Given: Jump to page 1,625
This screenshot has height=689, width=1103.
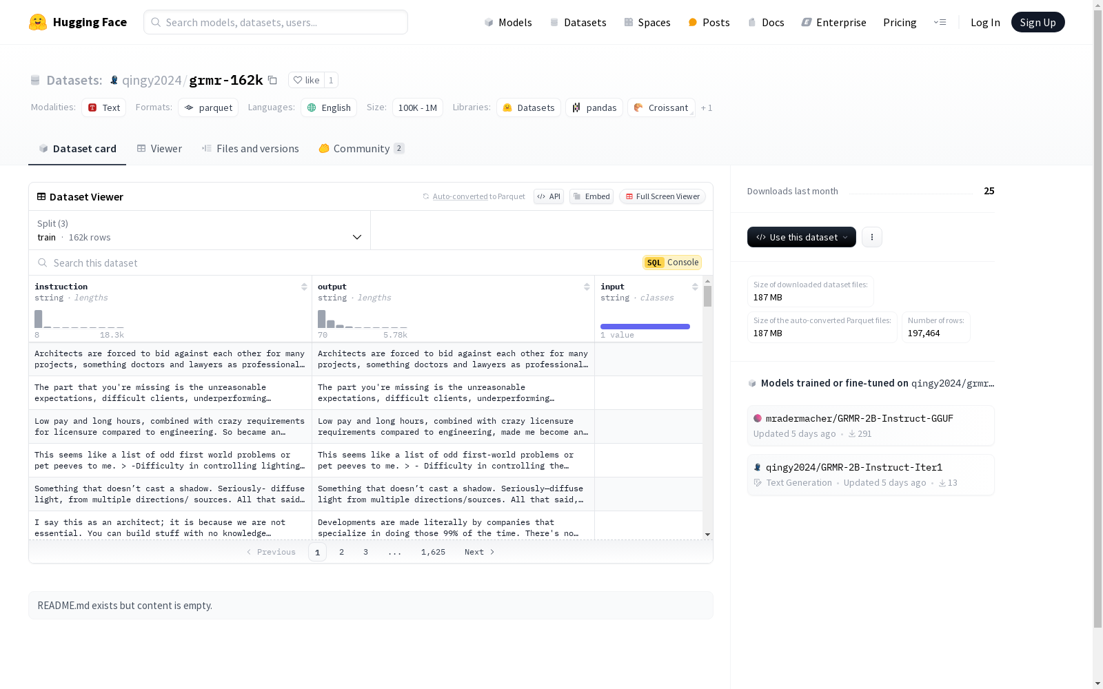Looking at the screenshot, I should coord(433,552).
